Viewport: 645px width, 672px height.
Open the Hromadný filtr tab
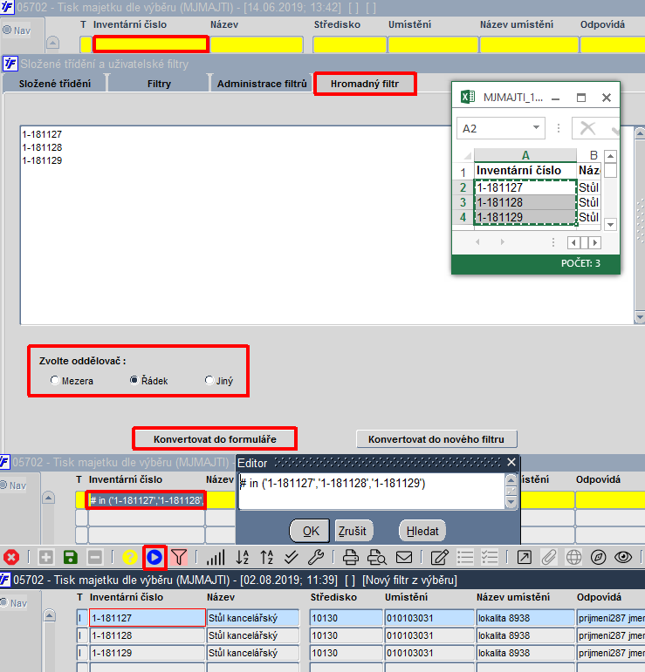tap(364, 84)
